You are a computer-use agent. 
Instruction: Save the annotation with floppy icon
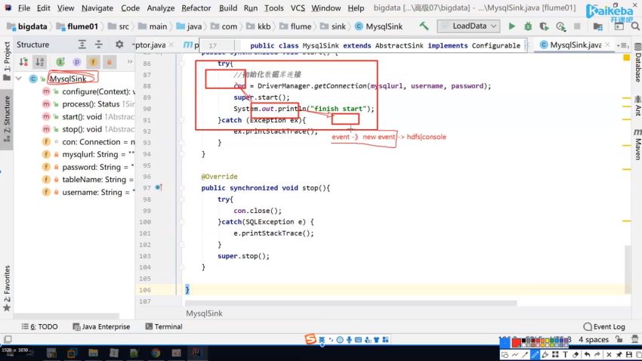click(629, 354)
